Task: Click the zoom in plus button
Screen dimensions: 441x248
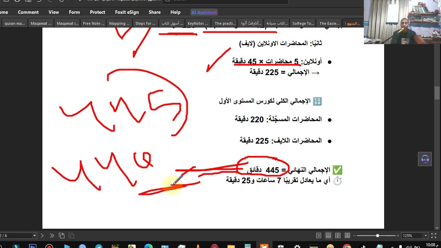Action: click(398, 236)
